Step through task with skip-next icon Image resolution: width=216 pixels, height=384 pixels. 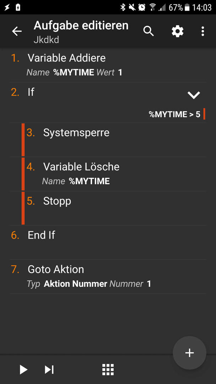(x=49, y=369)
